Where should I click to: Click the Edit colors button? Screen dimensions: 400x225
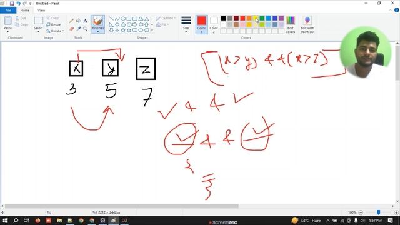pyautogui.click(x=291, y=25)
